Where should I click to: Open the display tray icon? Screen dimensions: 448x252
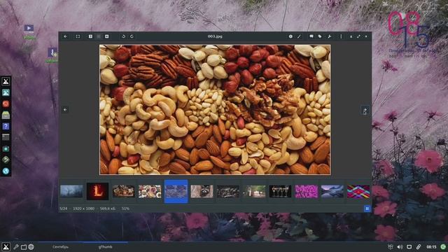(409, 247)
